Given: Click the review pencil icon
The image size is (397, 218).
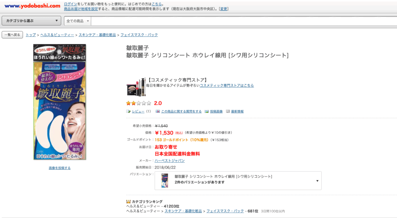Looking at the screenshot, I should point(129,111).
